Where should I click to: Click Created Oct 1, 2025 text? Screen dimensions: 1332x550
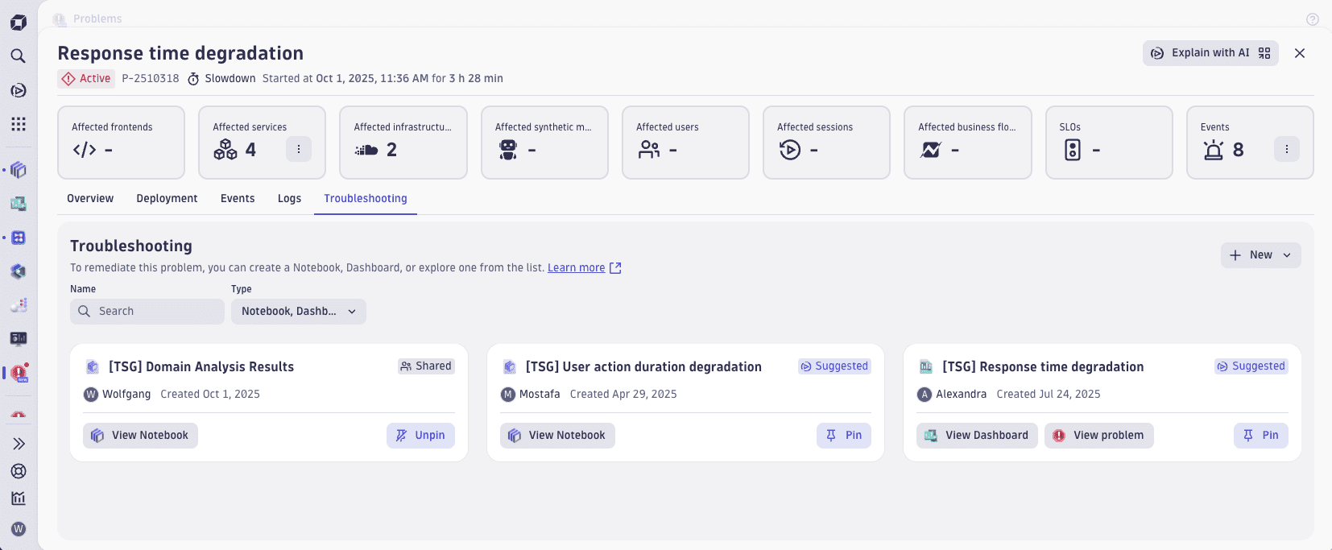[210, 395]
